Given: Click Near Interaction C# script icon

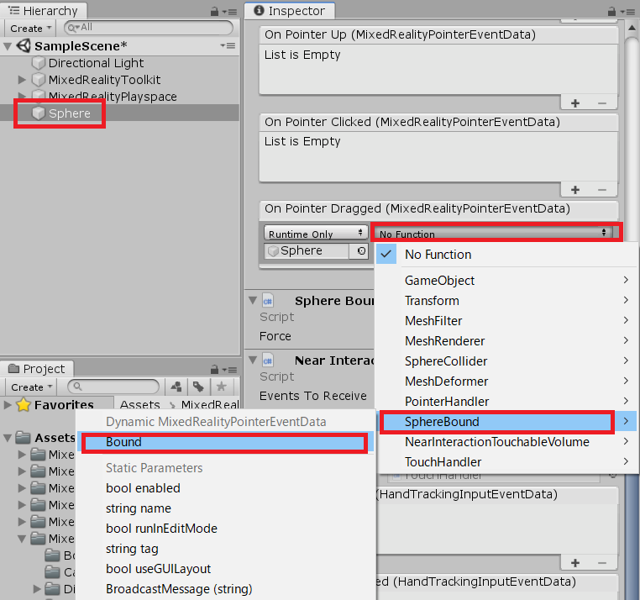Looking at the screenshot, I should point(268,361).
